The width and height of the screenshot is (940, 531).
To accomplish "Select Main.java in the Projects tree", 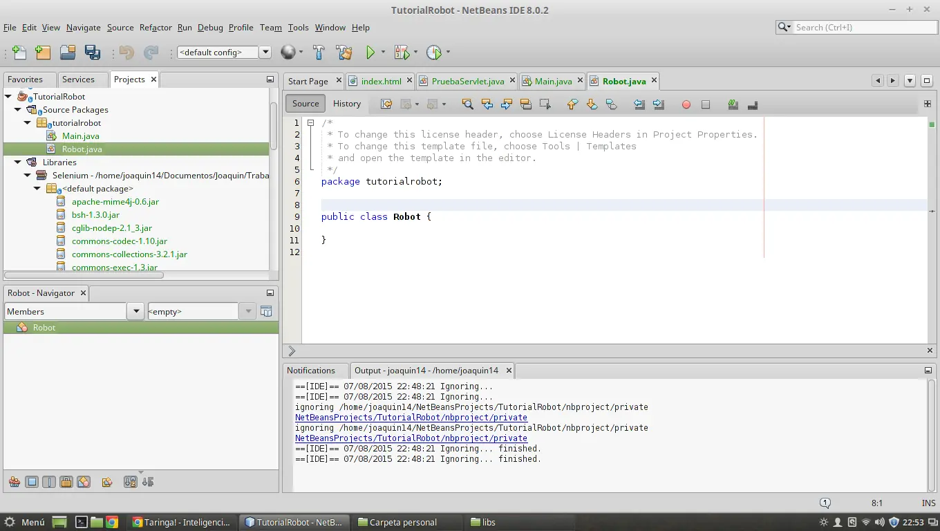I will tap(80, 136).
